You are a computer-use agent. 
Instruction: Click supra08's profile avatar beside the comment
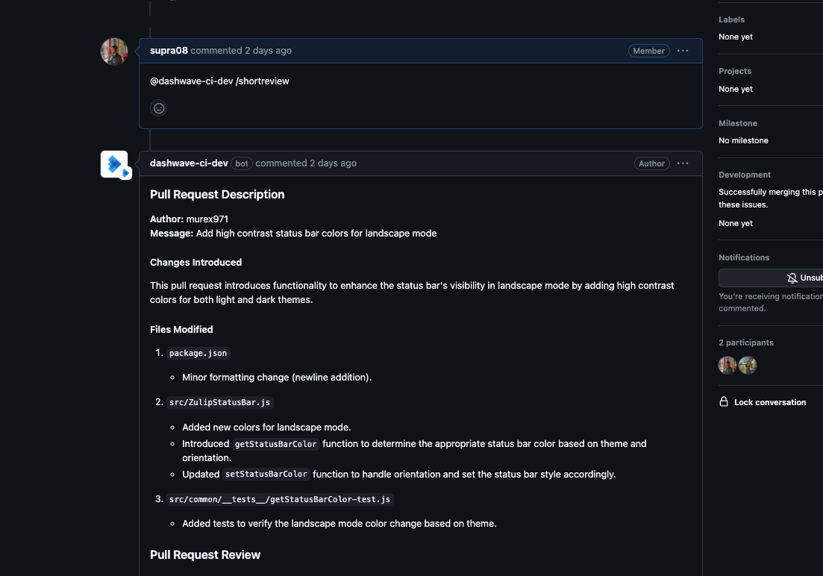point(114,51)
